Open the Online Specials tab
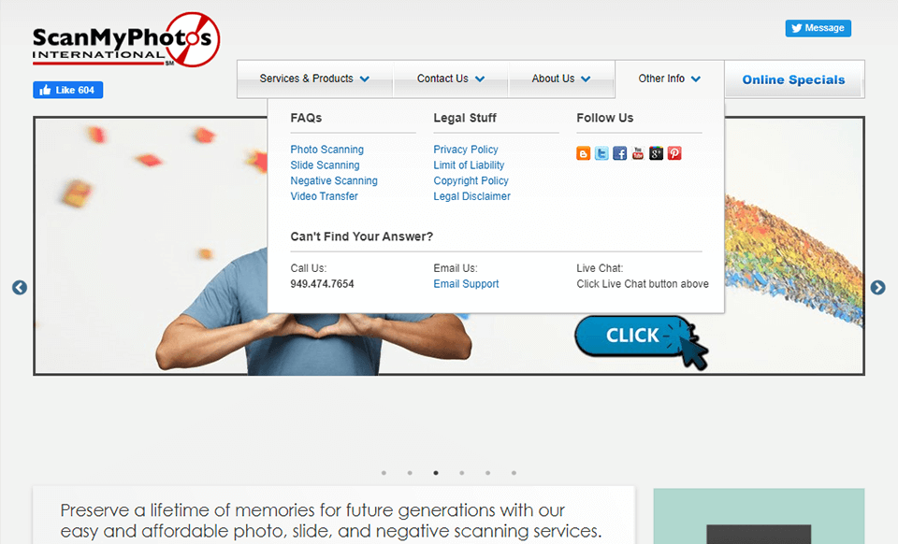 tap(794, 79)
